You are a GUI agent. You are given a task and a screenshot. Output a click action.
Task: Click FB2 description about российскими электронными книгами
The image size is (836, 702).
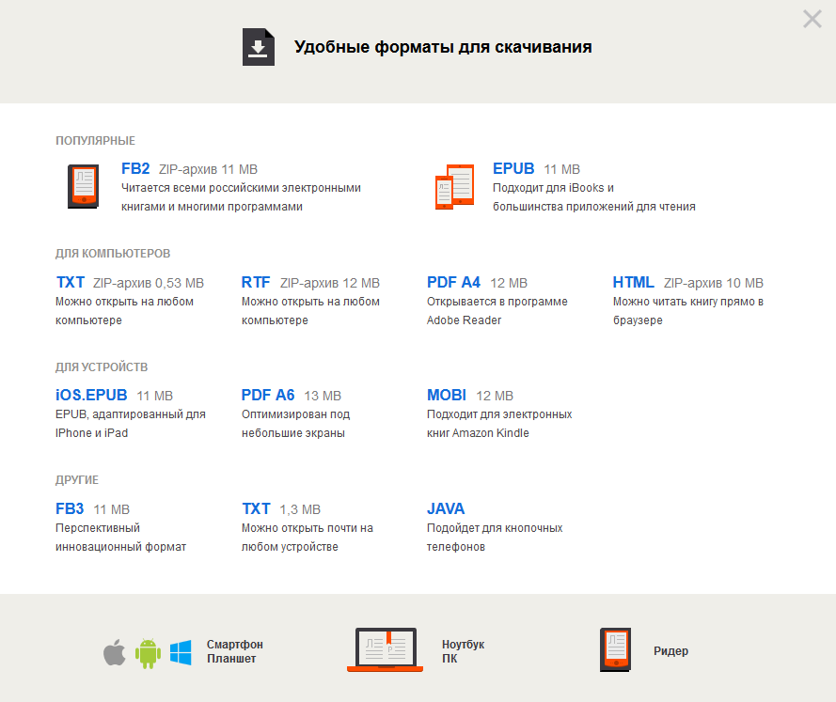241,197
